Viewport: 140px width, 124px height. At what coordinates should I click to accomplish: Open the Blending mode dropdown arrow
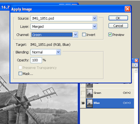coord(58,52)
